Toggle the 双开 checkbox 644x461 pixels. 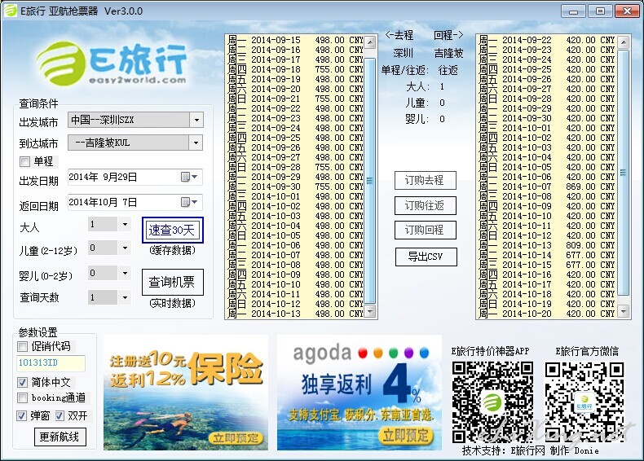(60, 416)
